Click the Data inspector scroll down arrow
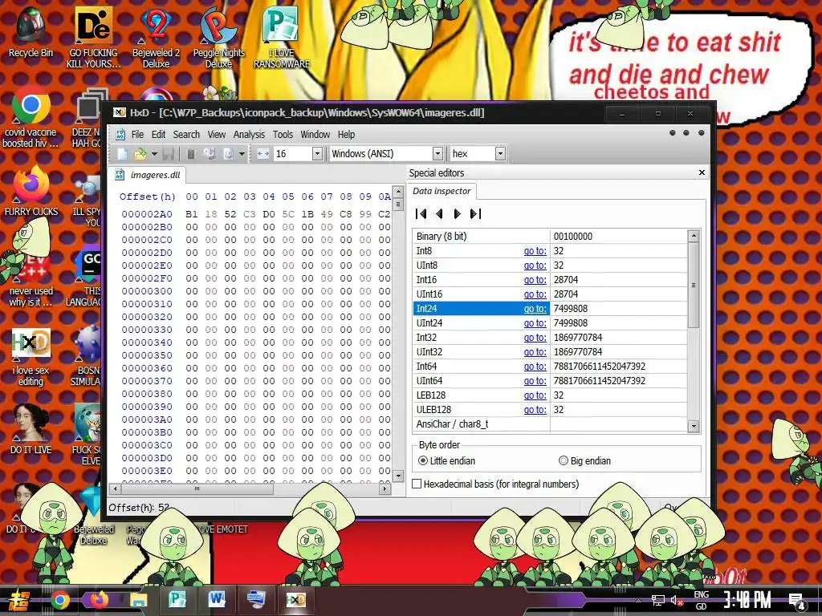The height and width of the screenshot is (616, 822). 693,426
